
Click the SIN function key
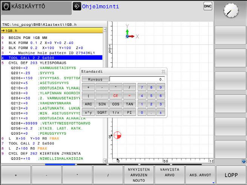pyautogui.click(x=102, y=104)
